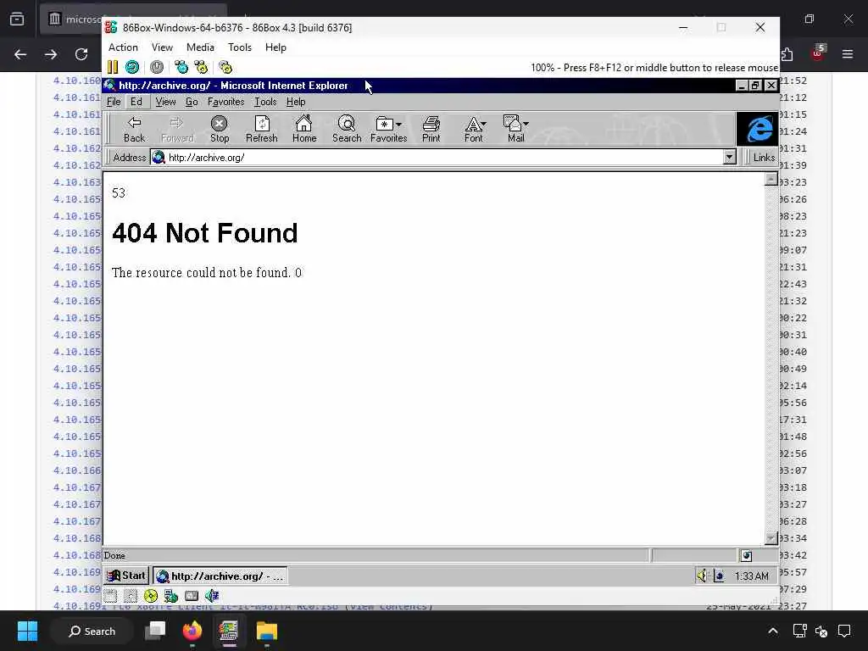Open the Help menu in 86Box
The width and height of the screenshot is (868, 651).
click(275, 47)
